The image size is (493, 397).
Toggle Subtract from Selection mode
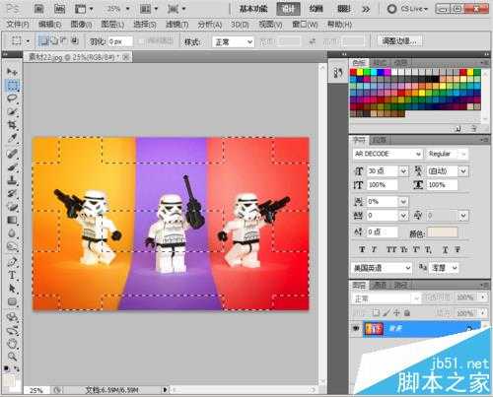coord(64,41)
